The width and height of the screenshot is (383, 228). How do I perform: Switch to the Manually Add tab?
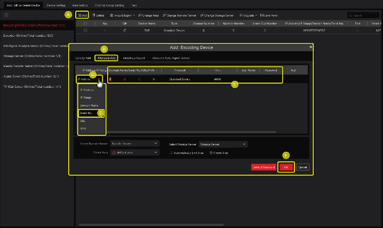[107, 58]
